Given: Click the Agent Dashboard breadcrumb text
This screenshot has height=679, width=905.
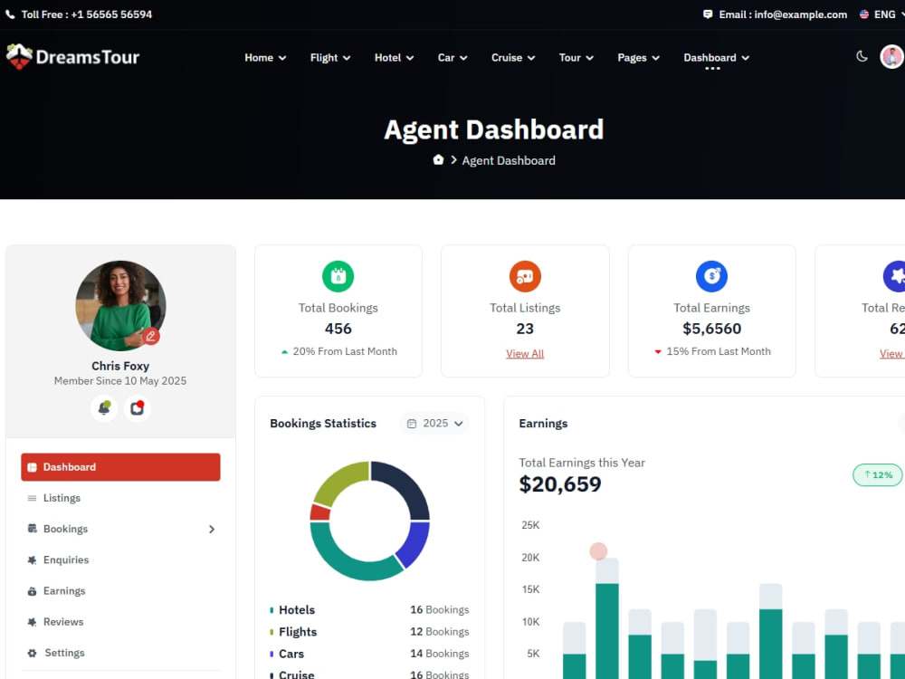Looking at the screenshot, I should click(509, 160).
